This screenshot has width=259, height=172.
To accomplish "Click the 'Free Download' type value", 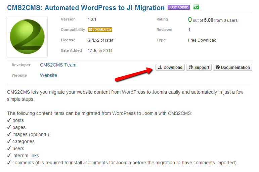I will (x=202, y=40).
